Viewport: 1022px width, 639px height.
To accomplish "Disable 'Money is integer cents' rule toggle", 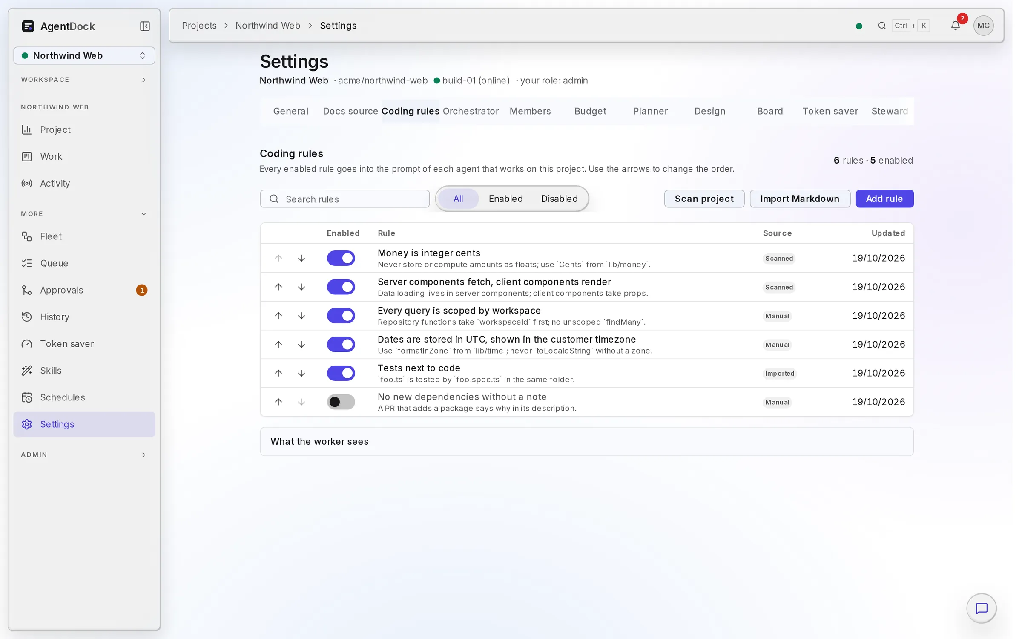I will (x=341, y=258).
